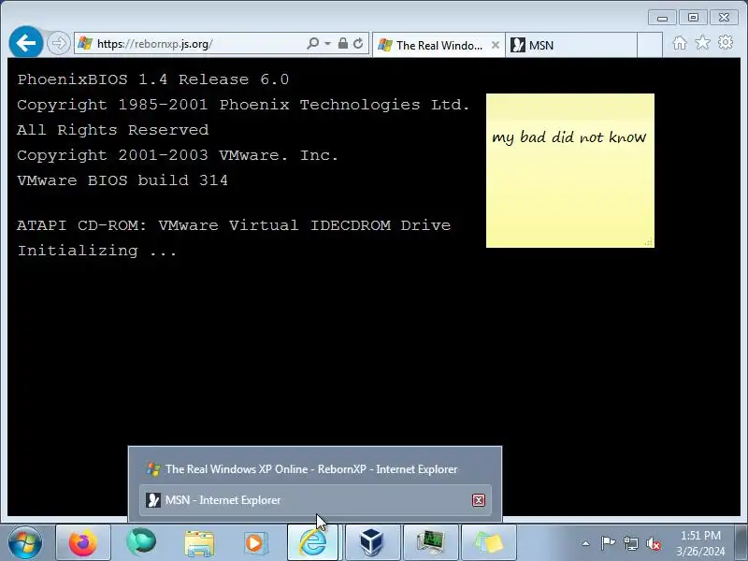Open Sticky Notes taskbar icon
This screenshot has height=561, width=748.
click(x=488, y=543)
